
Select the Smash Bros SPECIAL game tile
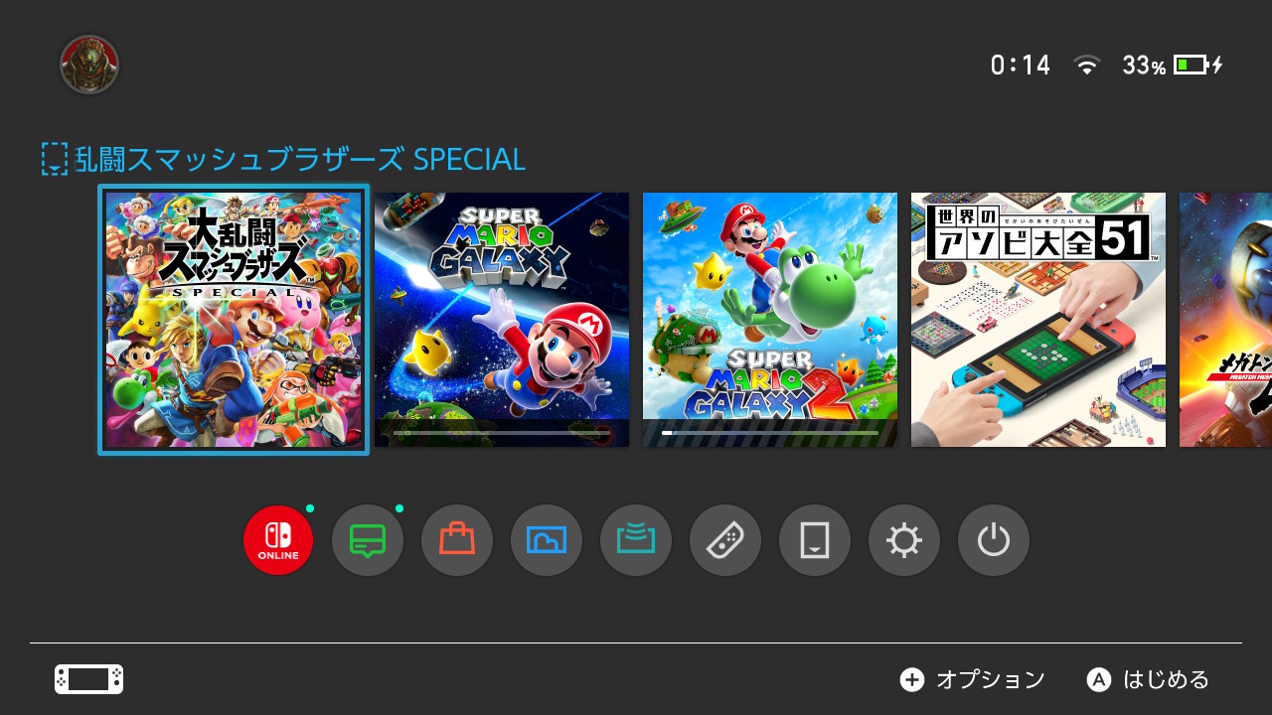click(x=234, y=320)
